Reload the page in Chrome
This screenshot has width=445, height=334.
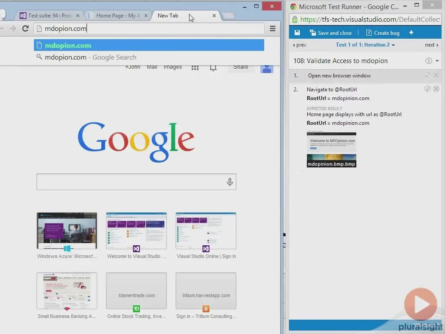(25, 28)
